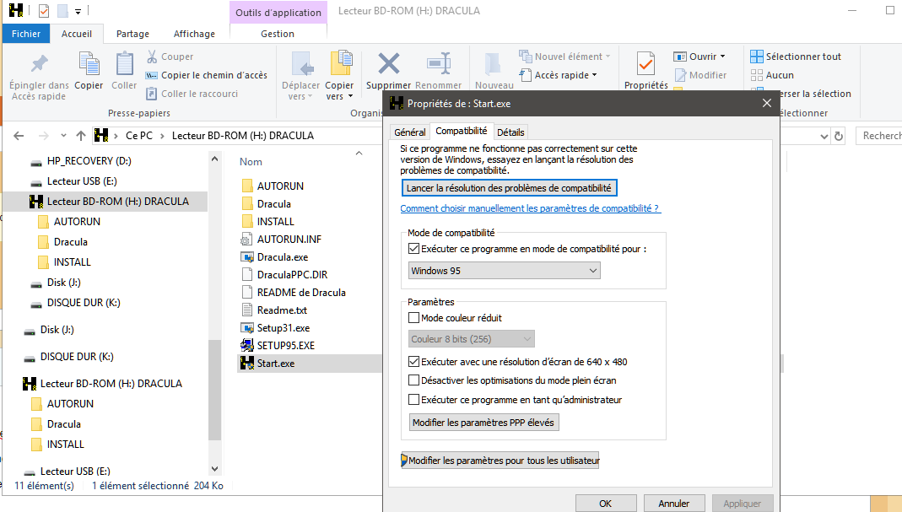902x512 pixels.
Task: Open the Gestion ribbon tab
Action: pyautogui.click(x=278, y=34)
